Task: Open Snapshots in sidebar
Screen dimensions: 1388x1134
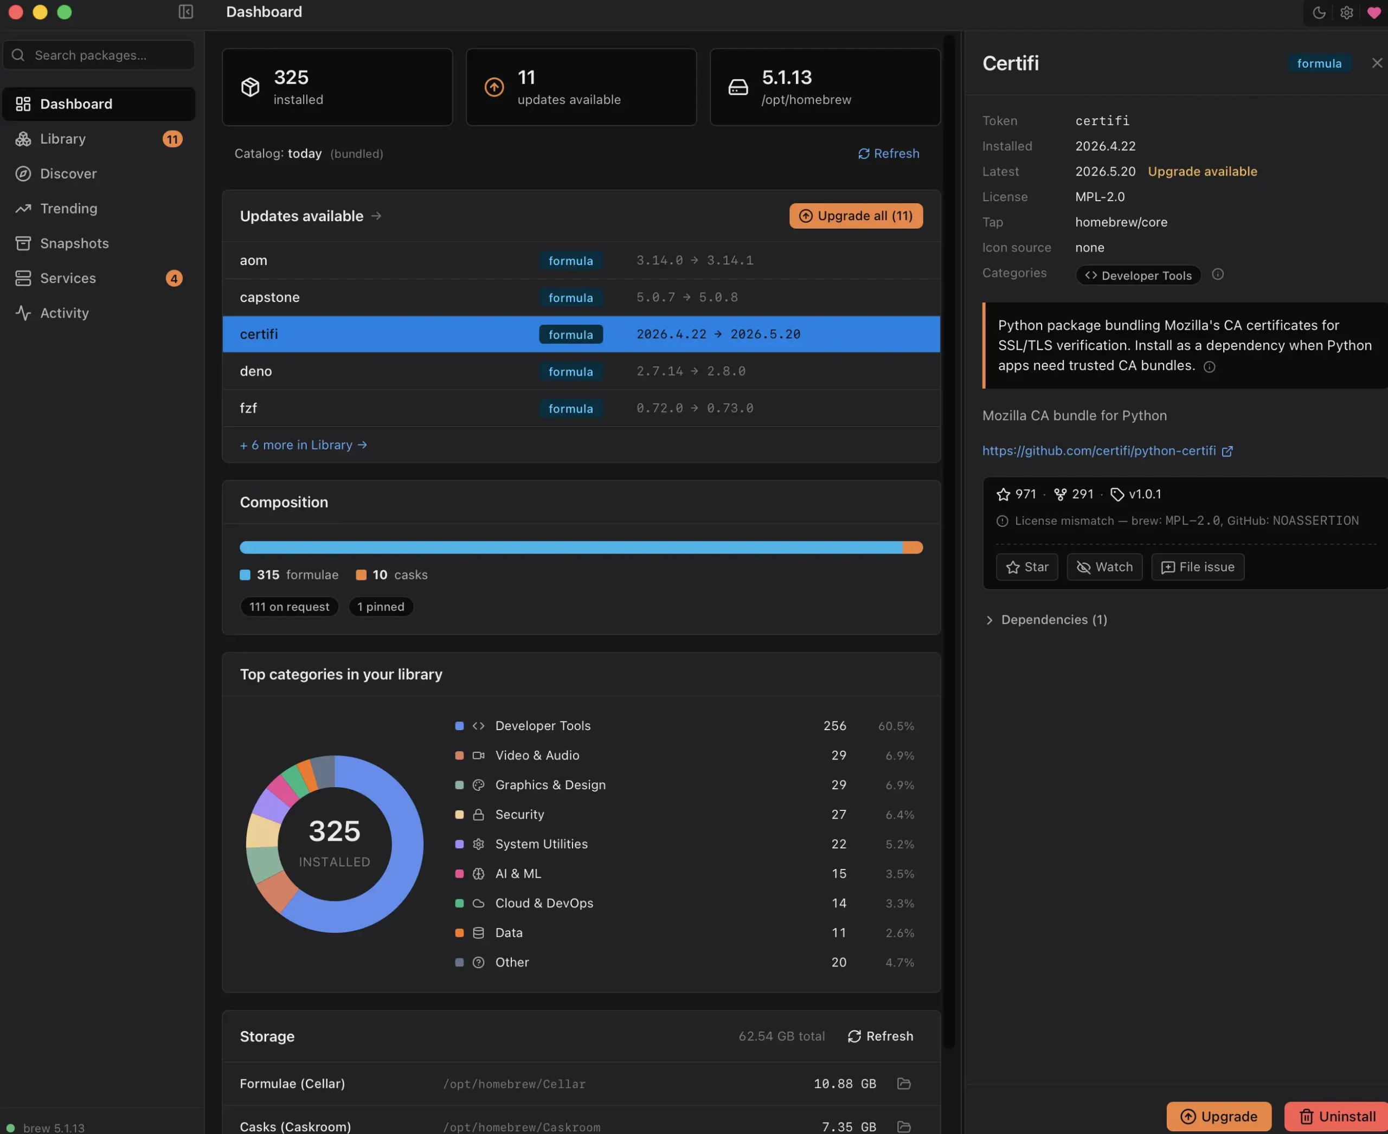Action: [99, 243]
